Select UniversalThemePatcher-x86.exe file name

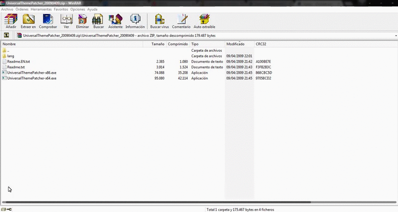click(32, 73)
